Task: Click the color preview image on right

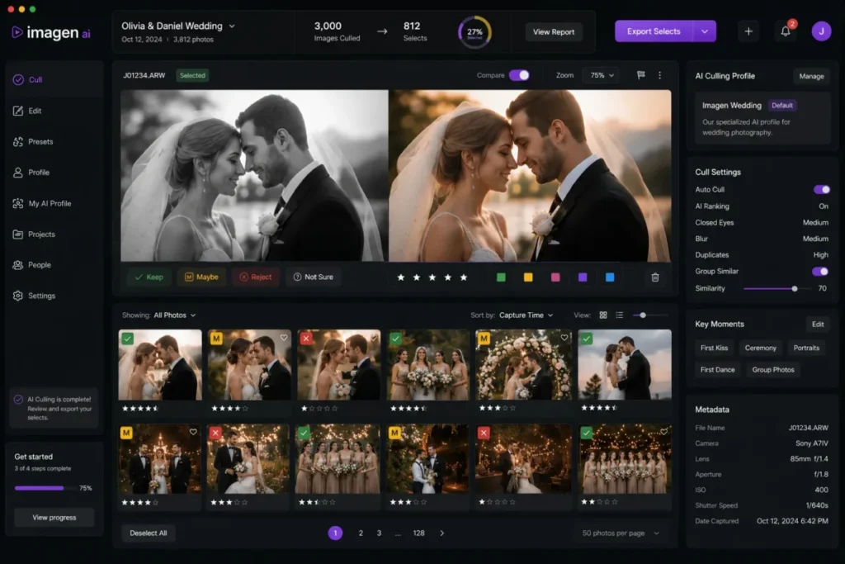Action: pyautogui.click(x=531, y=176)
